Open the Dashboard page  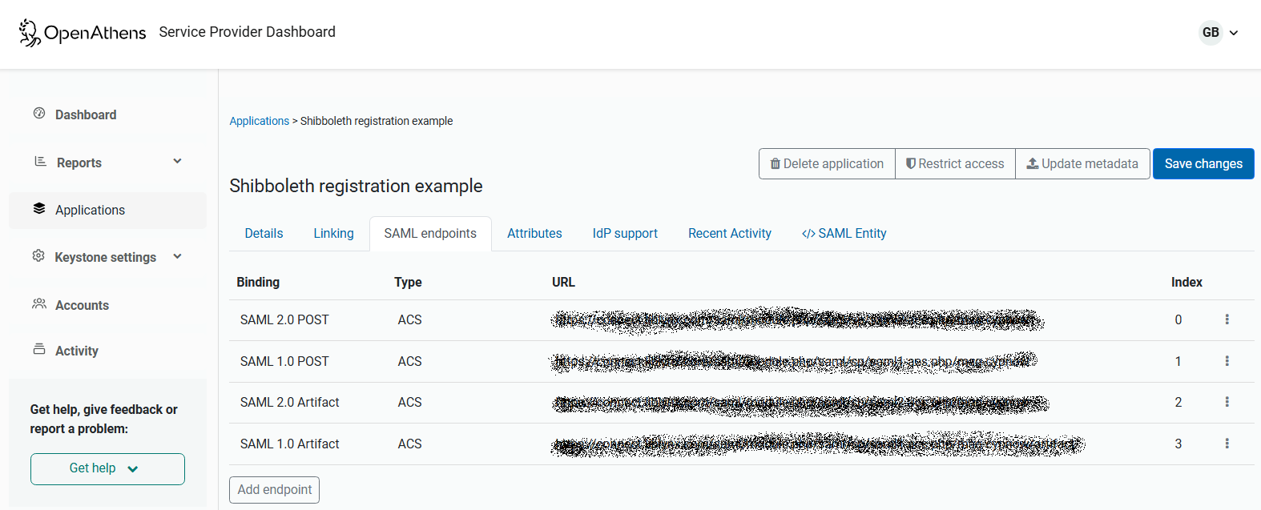tap(86, 114)
